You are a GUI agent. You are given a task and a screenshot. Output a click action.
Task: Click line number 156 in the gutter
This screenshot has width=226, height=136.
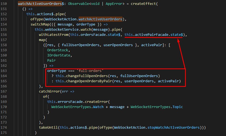(x=4, y=35)
